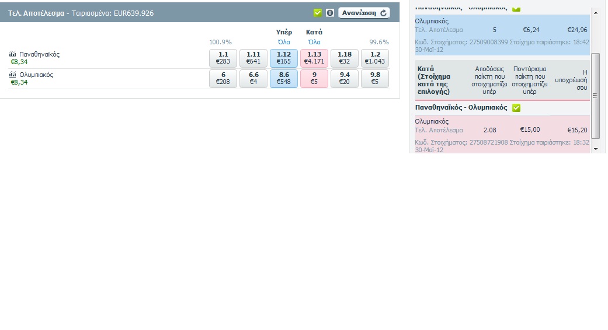Click €24,96 profit in blue bet
Image resolution: width=608 pixels, height=330 pixels.
(x=577, y=30)
